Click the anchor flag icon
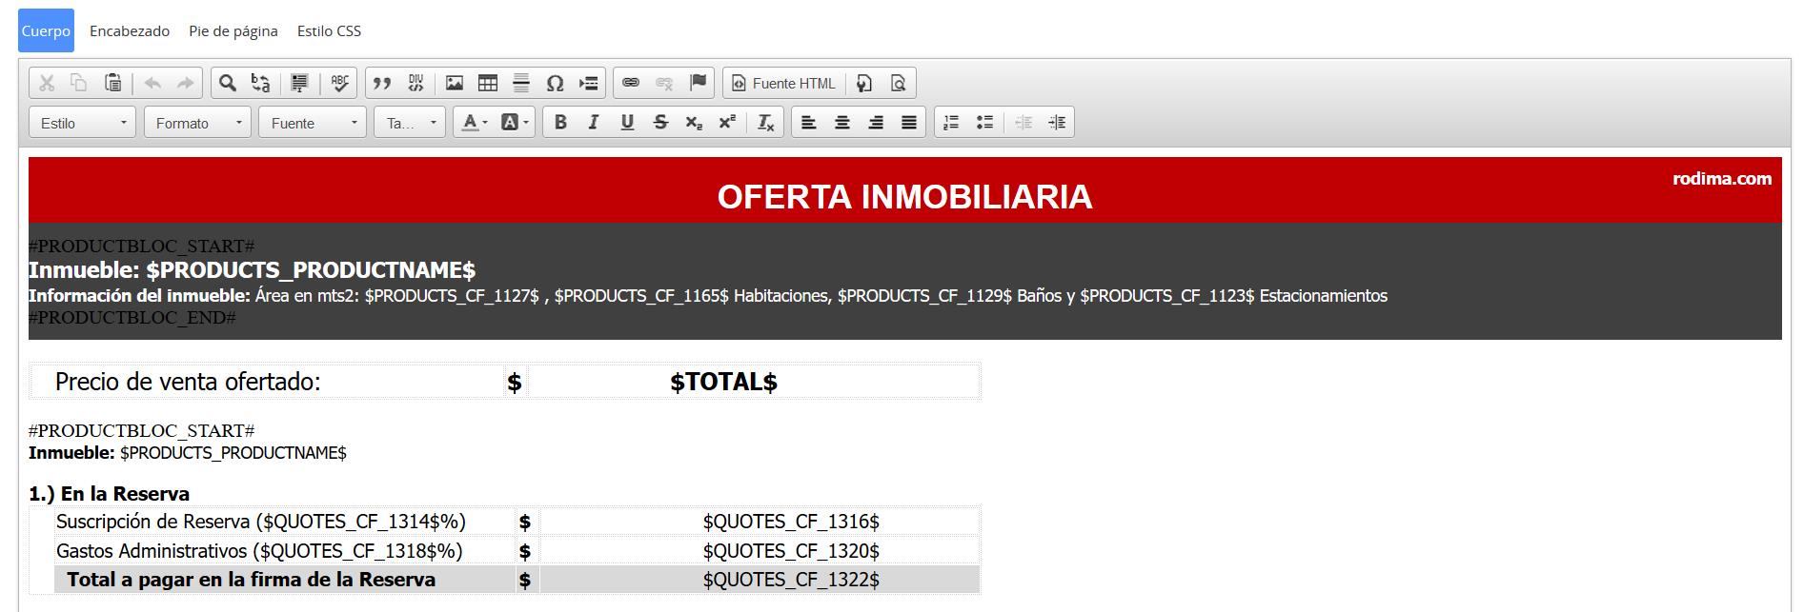 [x=698, y=84]
